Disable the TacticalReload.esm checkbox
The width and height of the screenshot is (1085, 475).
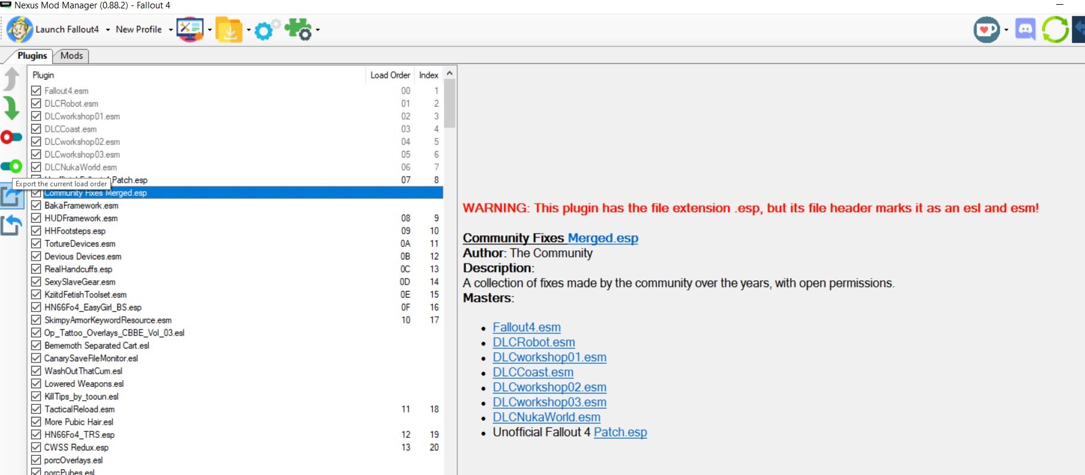pyautogui.click(x=37, y=409)
